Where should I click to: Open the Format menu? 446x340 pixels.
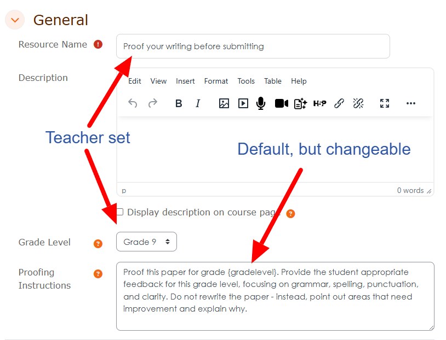tap(216, 81)
